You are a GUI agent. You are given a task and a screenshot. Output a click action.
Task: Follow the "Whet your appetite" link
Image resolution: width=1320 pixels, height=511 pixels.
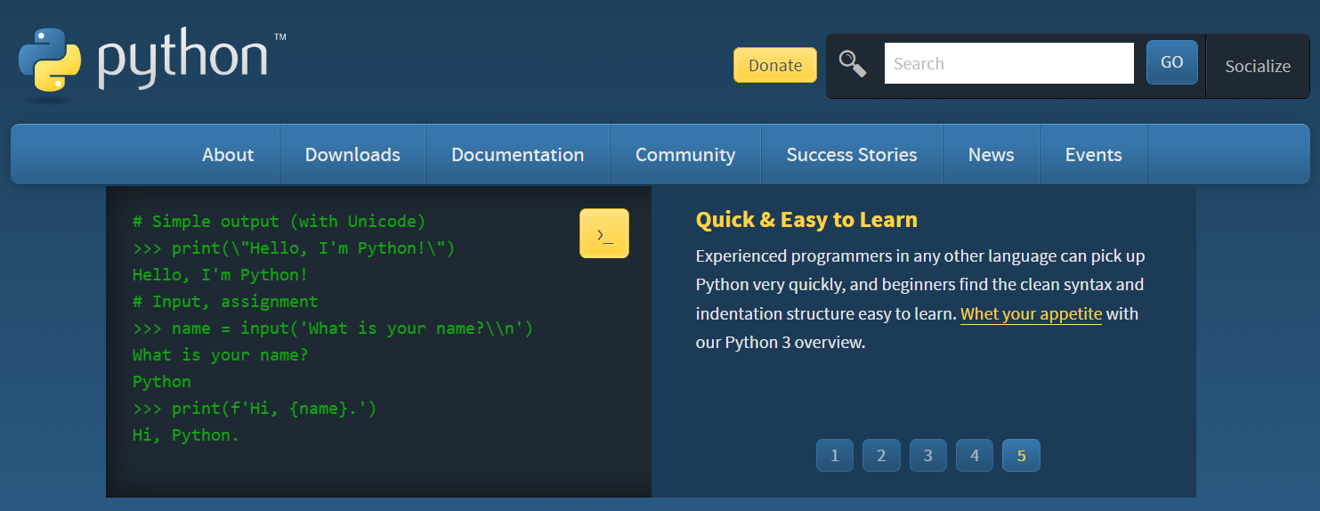pyautogui.click(x=1031, y=313)
